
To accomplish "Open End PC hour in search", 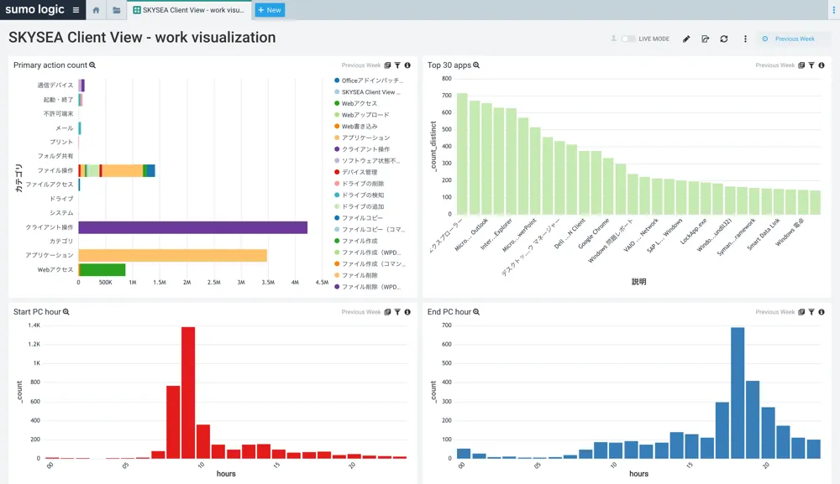I will [476, 312].
